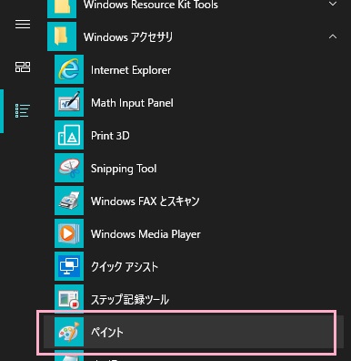Open the hamburger menu icon
351x361 pixels.
pos(23,24)
